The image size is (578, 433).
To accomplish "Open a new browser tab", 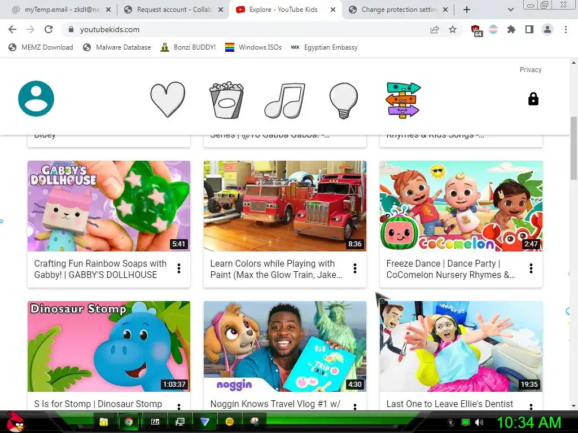I will click(467, 10).
